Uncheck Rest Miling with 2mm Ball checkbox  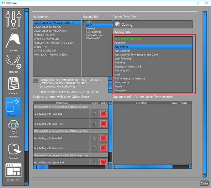point(94,138)
